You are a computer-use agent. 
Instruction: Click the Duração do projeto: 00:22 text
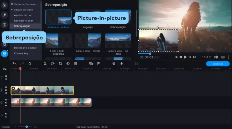point(92,127)
